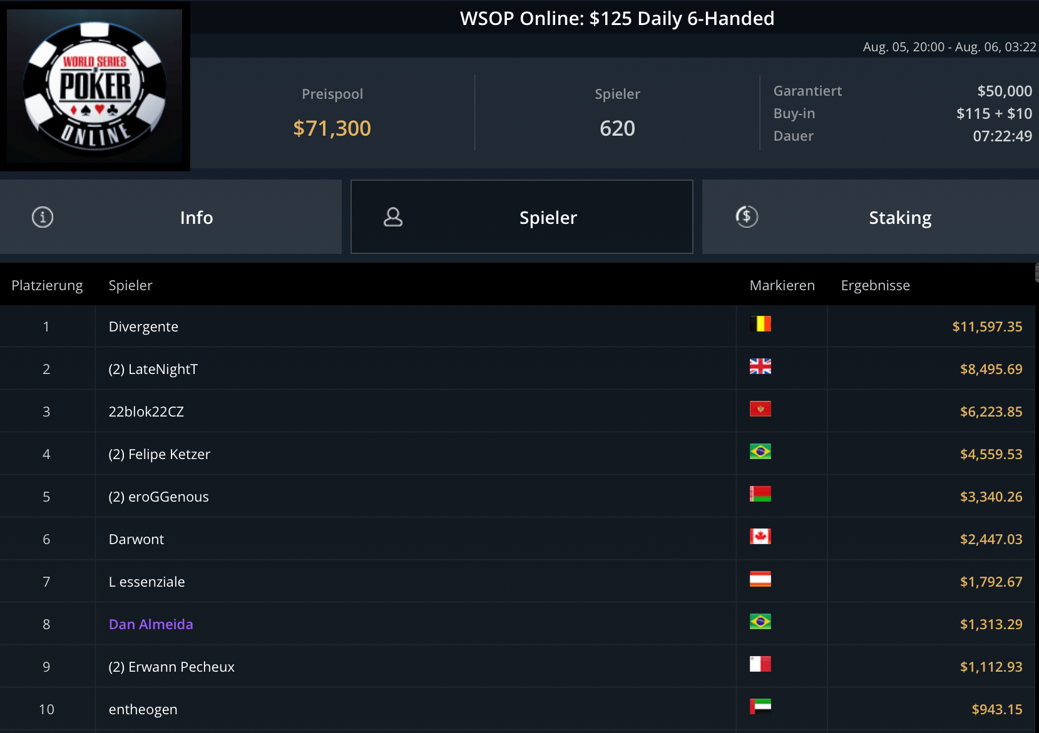Image resolution: width=1039 pixels, height=733 pixels.
Task: Click the Brazil flag beside Felipe Ketzer
Action: click(760, 452)
